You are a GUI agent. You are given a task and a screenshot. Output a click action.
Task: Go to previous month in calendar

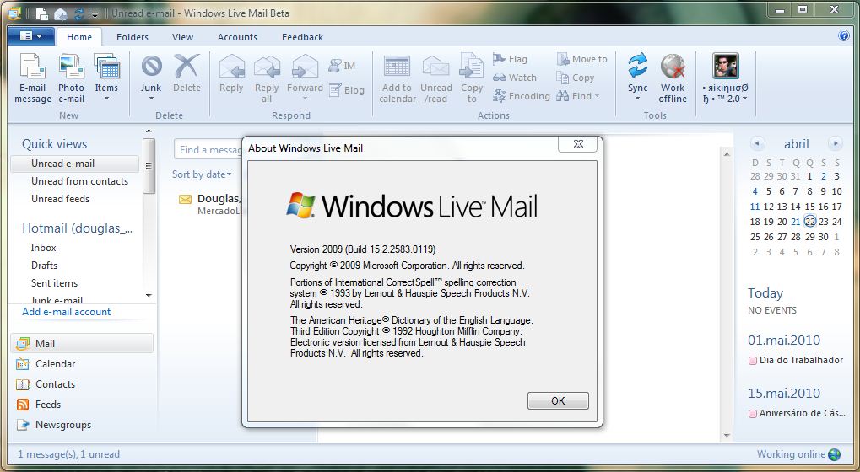tap(757, 143)
